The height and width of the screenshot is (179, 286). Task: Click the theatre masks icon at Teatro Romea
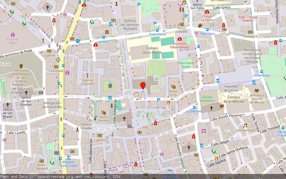[x=104, y=113]
